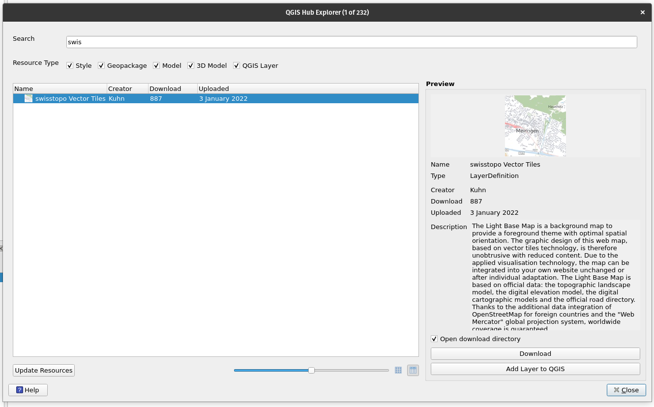The width and height of the screenshot is (654, 407).
Task: Toggle the plain Model checkbox, not 3D
Action: 156,65
